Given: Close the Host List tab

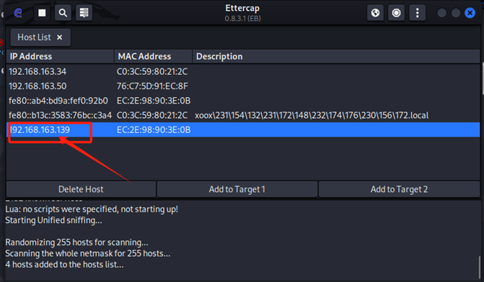Looking at the screenshot, I should [x=60, y=37].
